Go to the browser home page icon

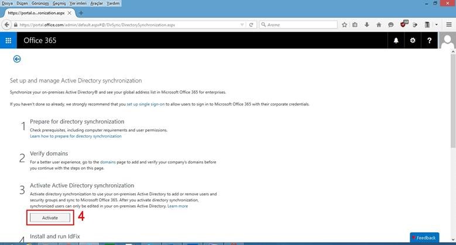(379, 25)
